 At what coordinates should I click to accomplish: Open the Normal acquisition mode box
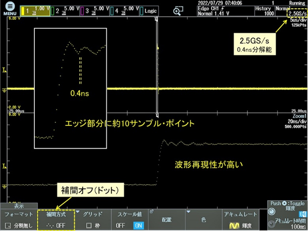(283, 8)
